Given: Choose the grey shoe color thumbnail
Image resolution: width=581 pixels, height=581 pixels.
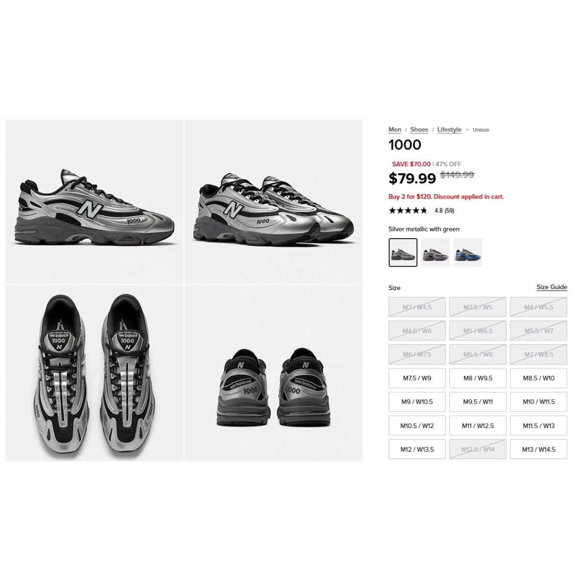Looking at the screenshot, I should [x=435, y=252].
